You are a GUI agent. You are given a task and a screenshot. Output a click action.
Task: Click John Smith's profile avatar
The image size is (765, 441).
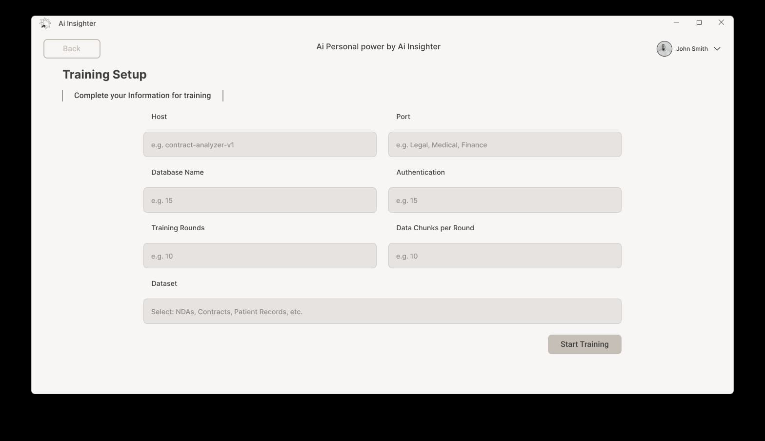664,49
